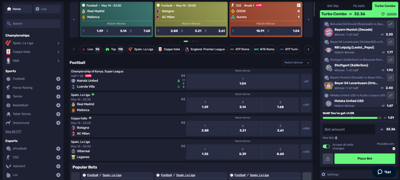Show +411 more markets for Real Madrid
Screen dimensions: 400x180
tap(306, 105)
